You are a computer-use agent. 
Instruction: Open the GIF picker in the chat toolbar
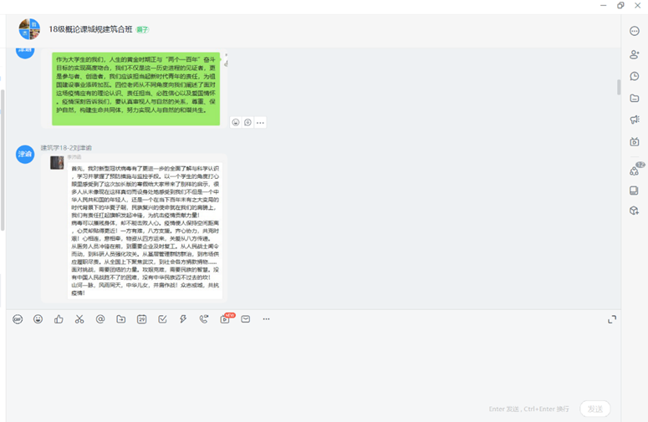click(18, 319)
